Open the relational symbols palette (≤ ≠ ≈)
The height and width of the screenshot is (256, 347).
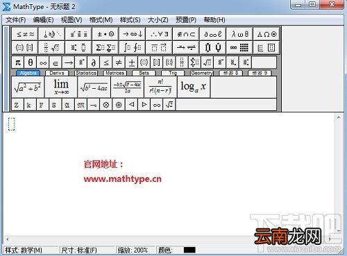pos(25,34)
